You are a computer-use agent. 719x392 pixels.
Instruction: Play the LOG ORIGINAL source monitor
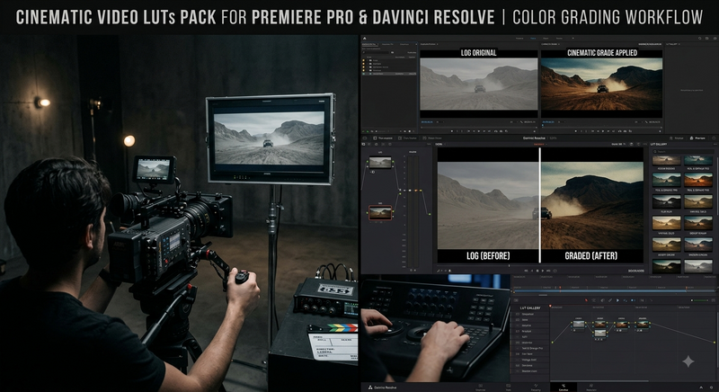click(479, 131)
